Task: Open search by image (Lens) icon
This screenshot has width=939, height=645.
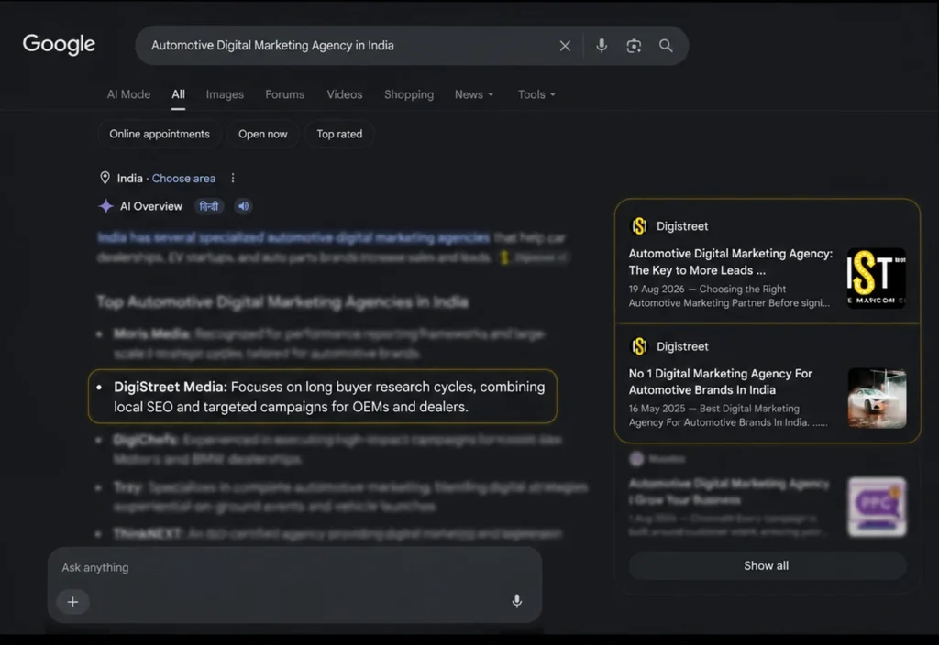Action: click(634, 46)
